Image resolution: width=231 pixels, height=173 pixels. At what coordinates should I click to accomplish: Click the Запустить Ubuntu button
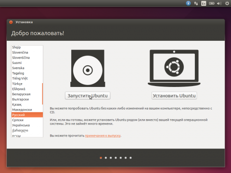click(88, 96)
